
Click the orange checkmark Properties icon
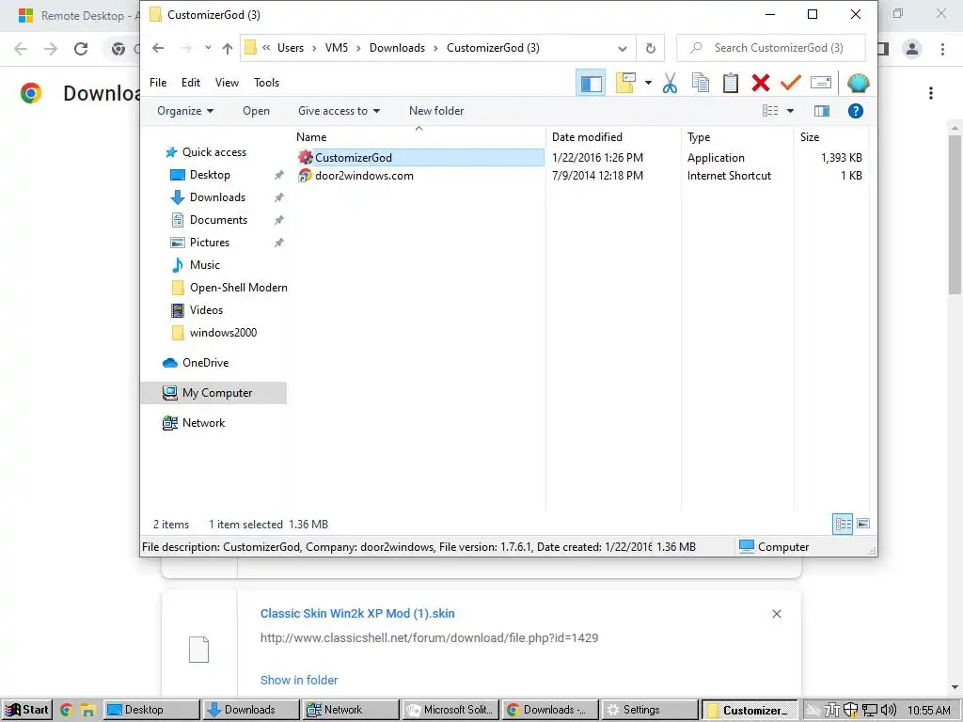click(x=790, y=83)
